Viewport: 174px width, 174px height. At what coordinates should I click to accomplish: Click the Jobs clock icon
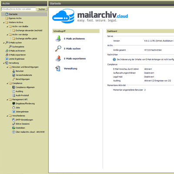coord(13,107)
